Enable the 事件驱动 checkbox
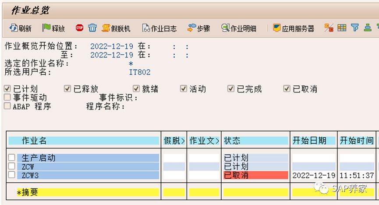Image resolution: width=379 pixels, height=205 pixels. click(x=7, y=97)
